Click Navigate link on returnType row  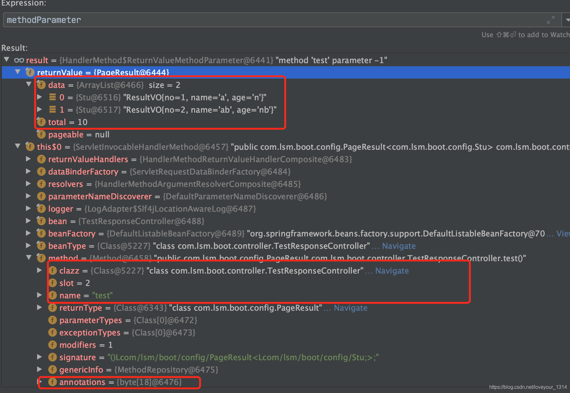pyautogui.click(x=351, y=308)
